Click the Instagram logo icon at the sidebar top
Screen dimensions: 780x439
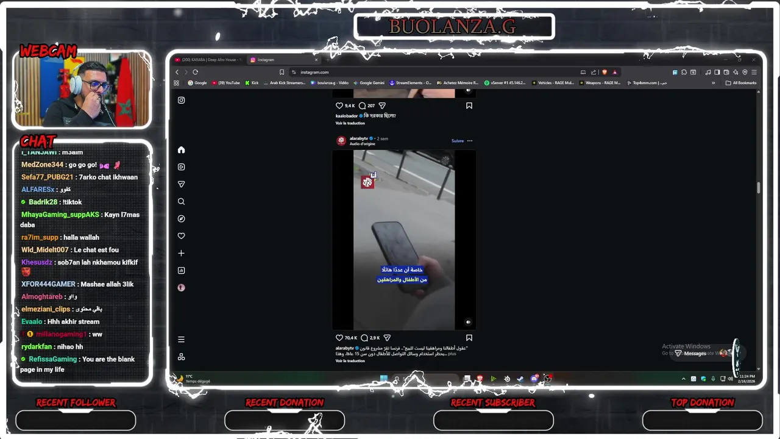click(x=181, y=100)
